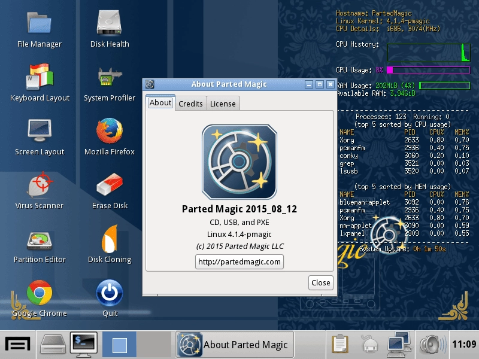Switch to the Credits tab
Screen dimensions: 479x359
click(190, 104)
